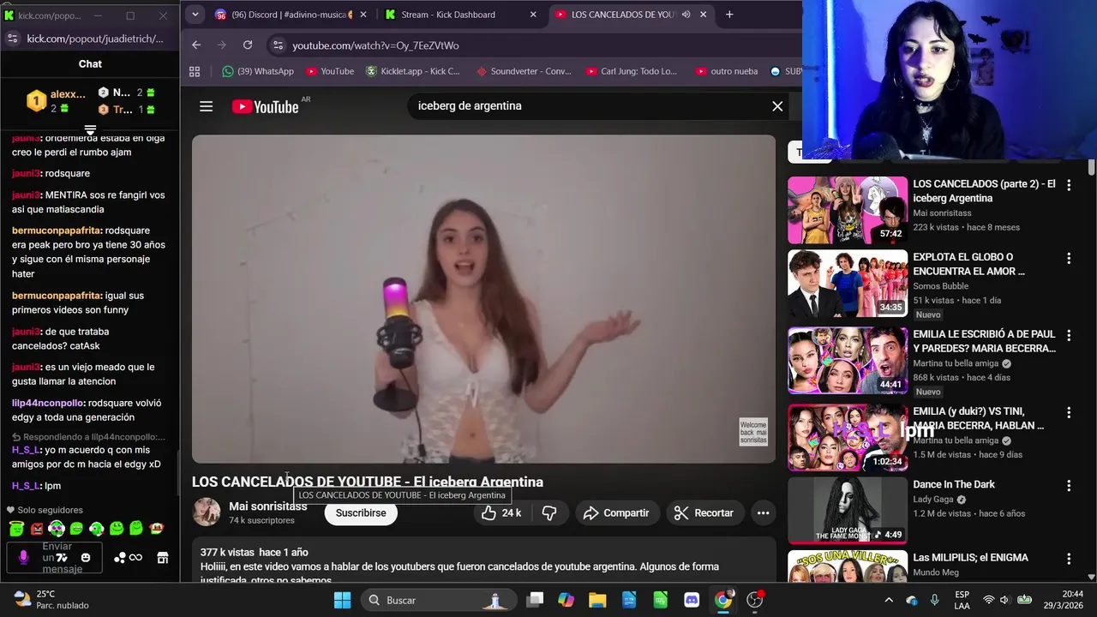Open options menu for LOS CANCELADOS parte 2
1097x617 pixels.
(x=1069, y=185)
